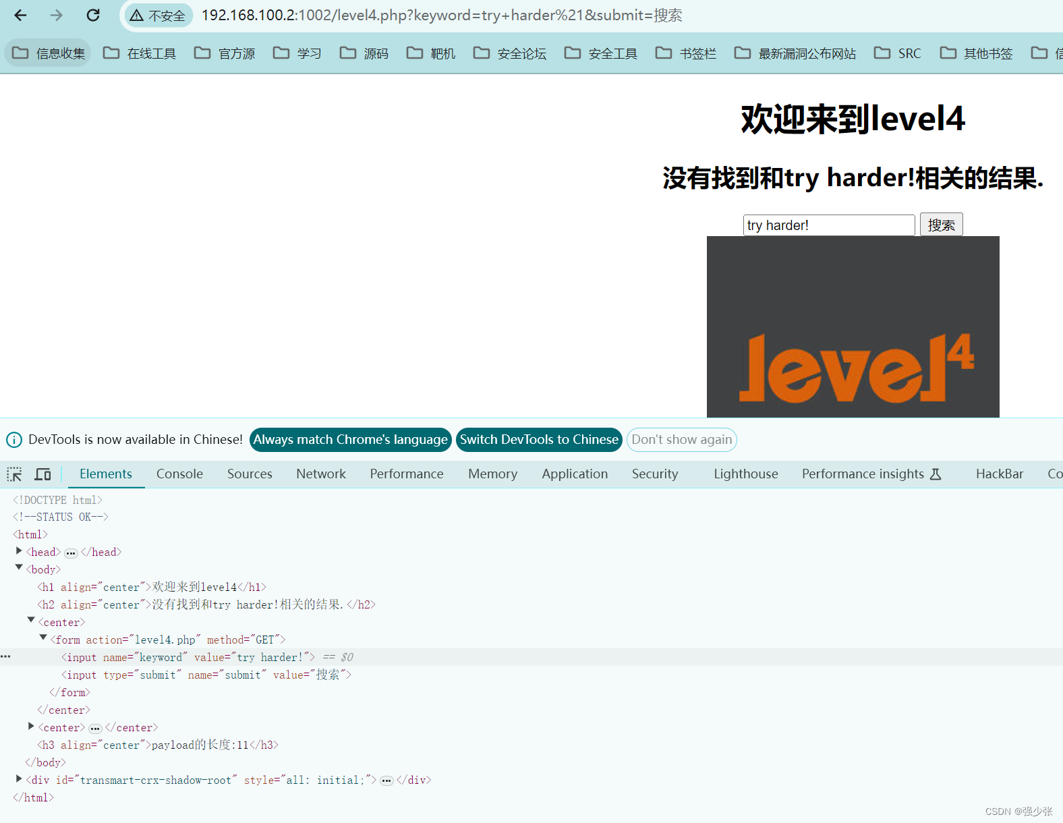Reload the page with the refresh icon
This screenshot has height=823, width=1063.
pos(93,16)
